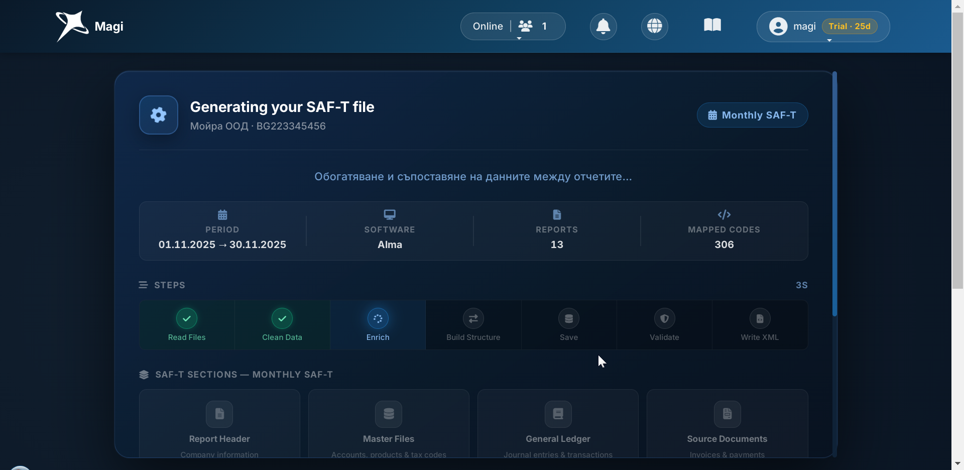This screenshot has width=964, height=470.
Task: Click the reports count 13
Action: (557, 245)
